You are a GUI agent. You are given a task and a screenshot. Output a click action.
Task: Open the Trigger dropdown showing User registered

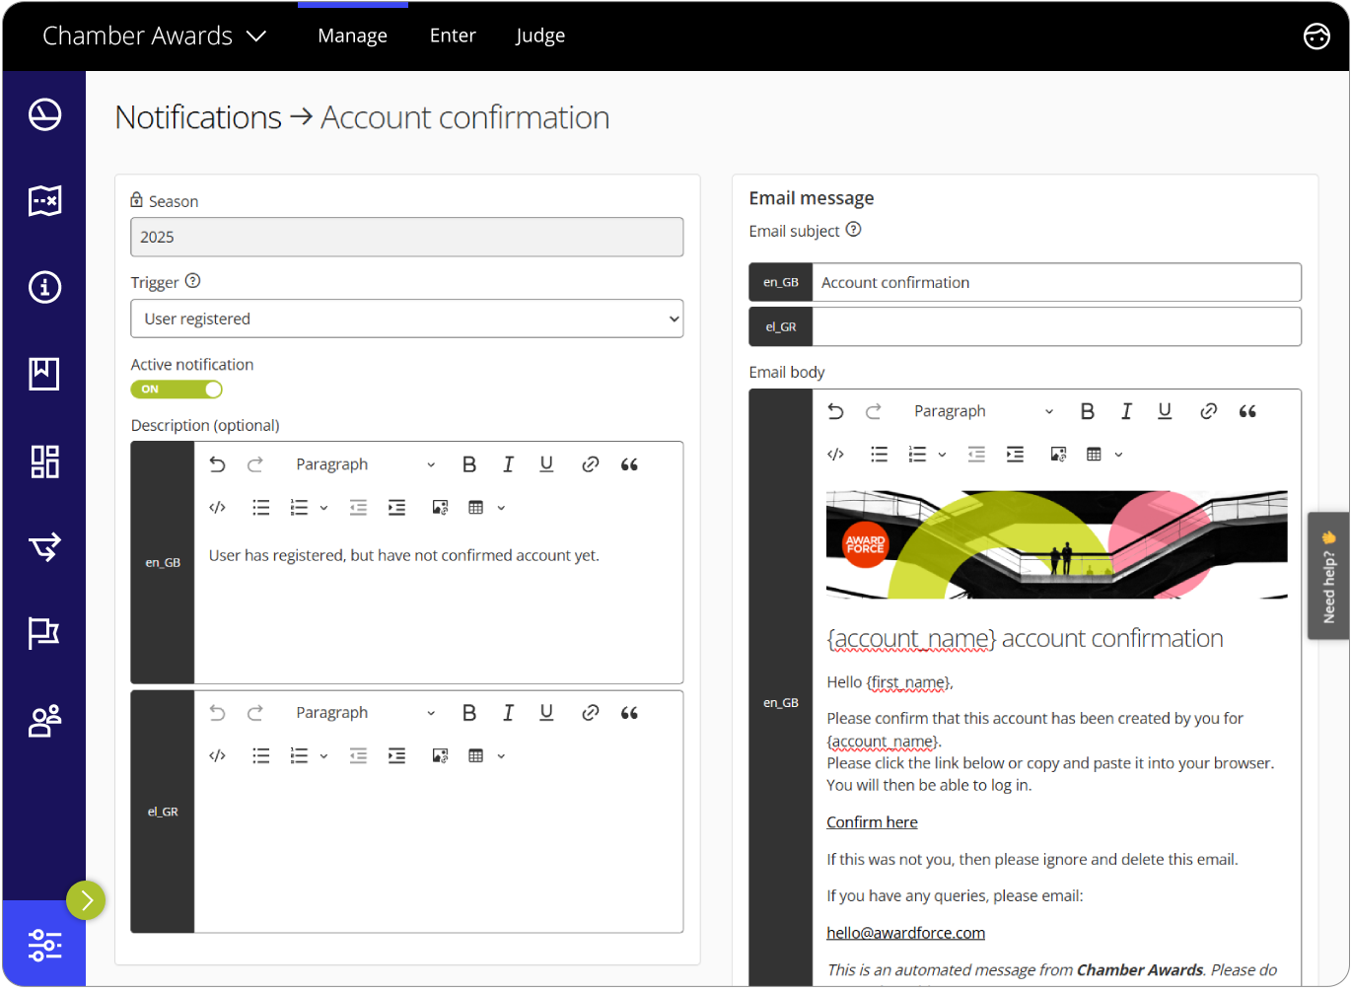pos(406,319)
